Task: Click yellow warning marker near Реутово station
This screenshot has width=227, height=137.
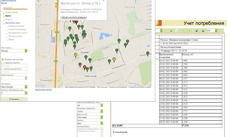Action: coord(75,55)
